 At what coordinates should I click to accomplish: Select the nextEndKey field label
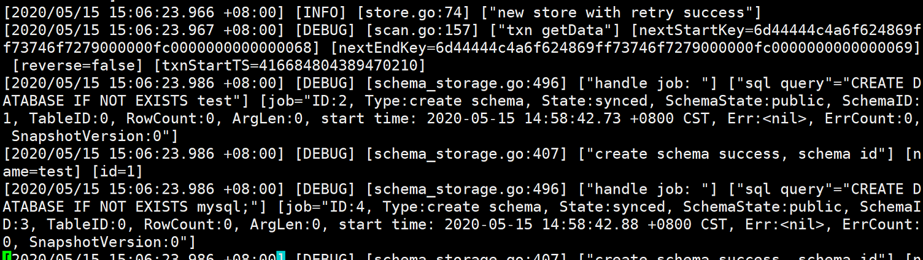(382, 47)
